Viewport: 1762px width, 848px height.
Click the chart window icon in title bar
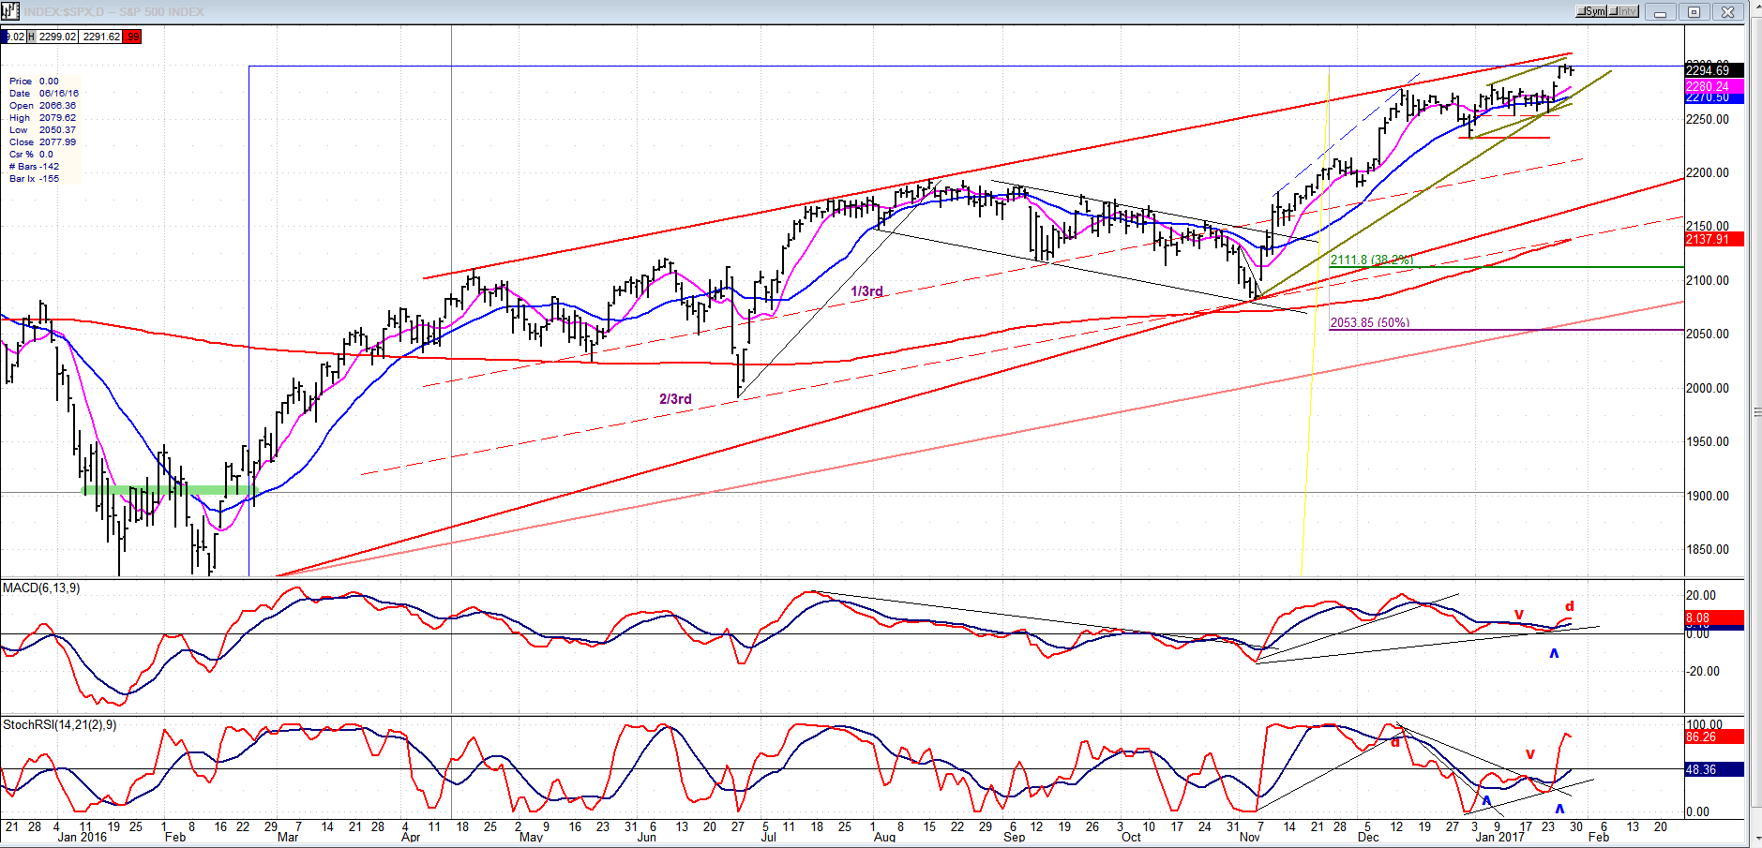click(10, 11)
